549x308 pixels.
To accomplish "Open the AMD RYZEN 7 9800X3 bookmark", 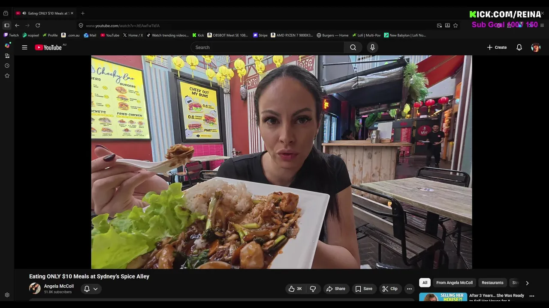I will point(292,35).
